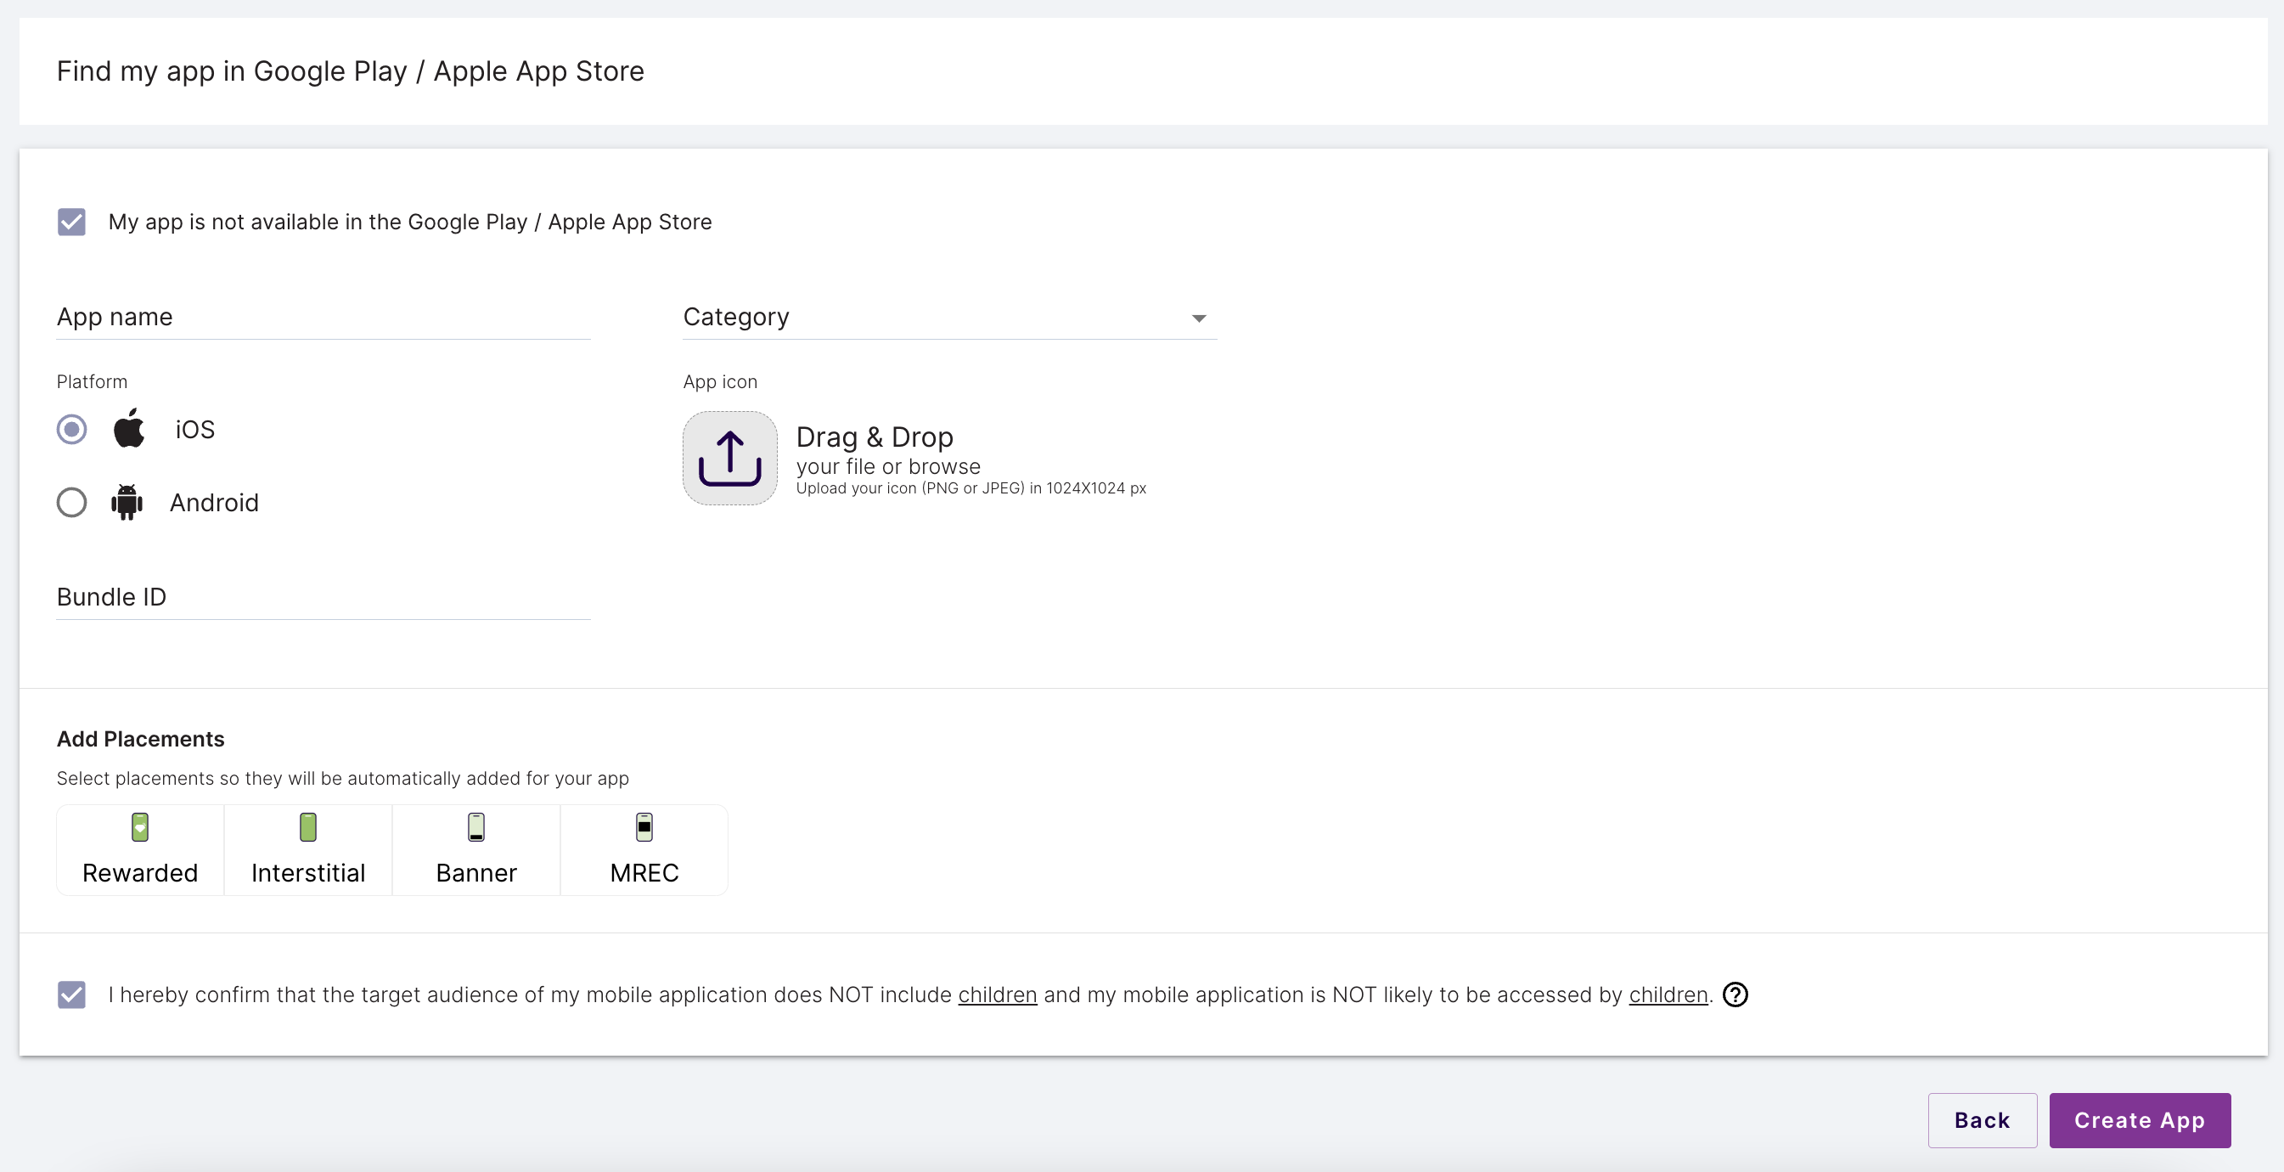The height and width of the screenshot is (1172, 2284).
Task: Click the 'Drag & Drop' heading
Action: click(875, 437)
